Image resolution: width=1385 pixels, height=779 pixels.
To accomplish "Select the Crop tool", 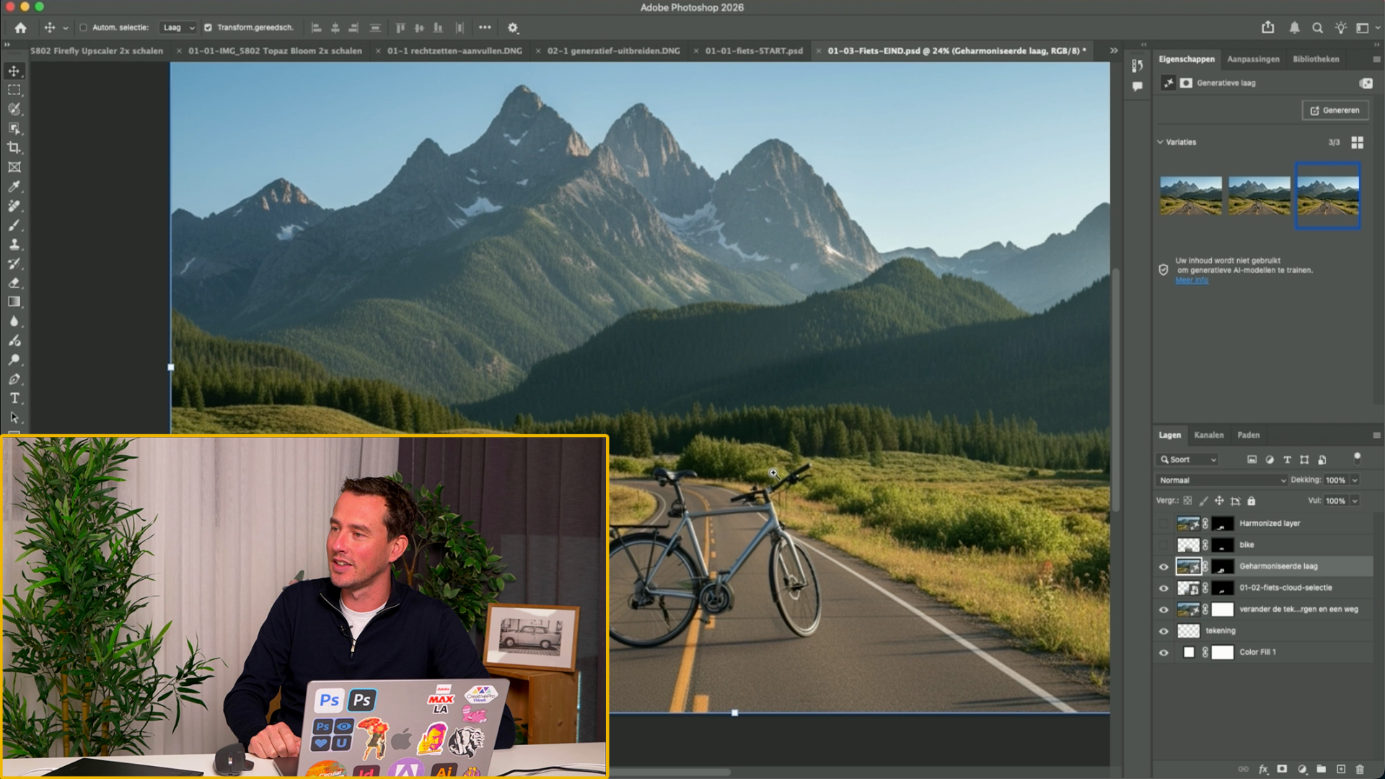I will point(14,148).
